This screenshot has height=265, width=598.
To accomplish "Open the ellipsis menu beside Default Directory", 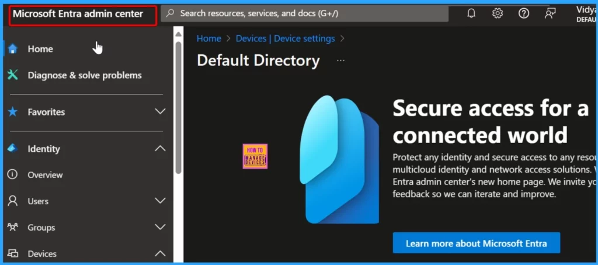I will coord(340,60).
